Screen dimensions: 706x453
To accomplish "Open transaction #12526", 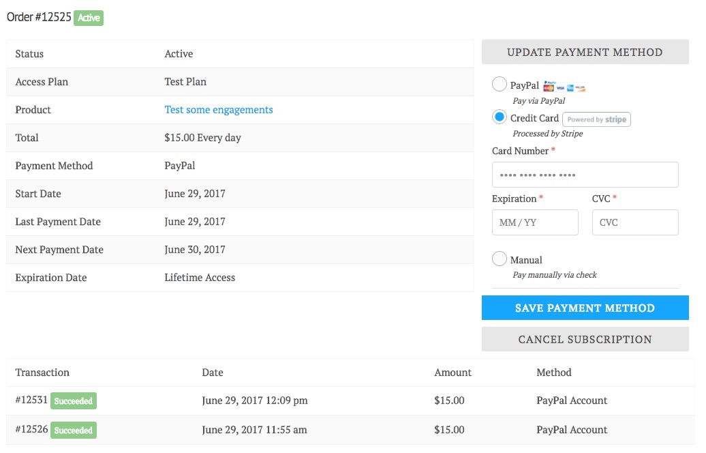I will click(x=31, y=430).
